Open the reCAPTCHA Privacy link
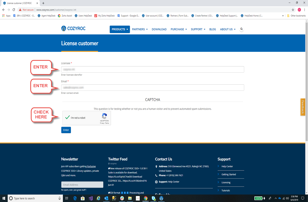 (x=102, y=123)
